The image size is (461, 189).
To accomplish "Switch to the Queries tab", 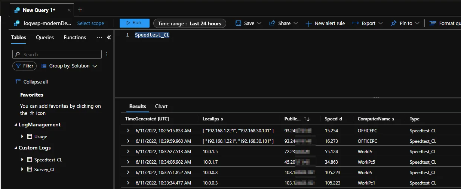I will pos(45,37).
